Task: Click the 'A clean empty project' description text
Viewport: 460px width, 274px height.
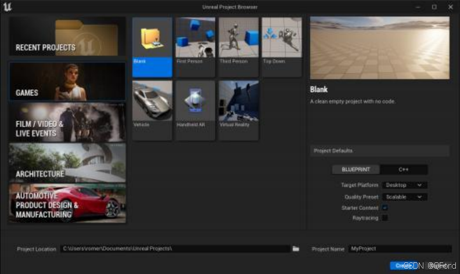Action: pos(353,102)
